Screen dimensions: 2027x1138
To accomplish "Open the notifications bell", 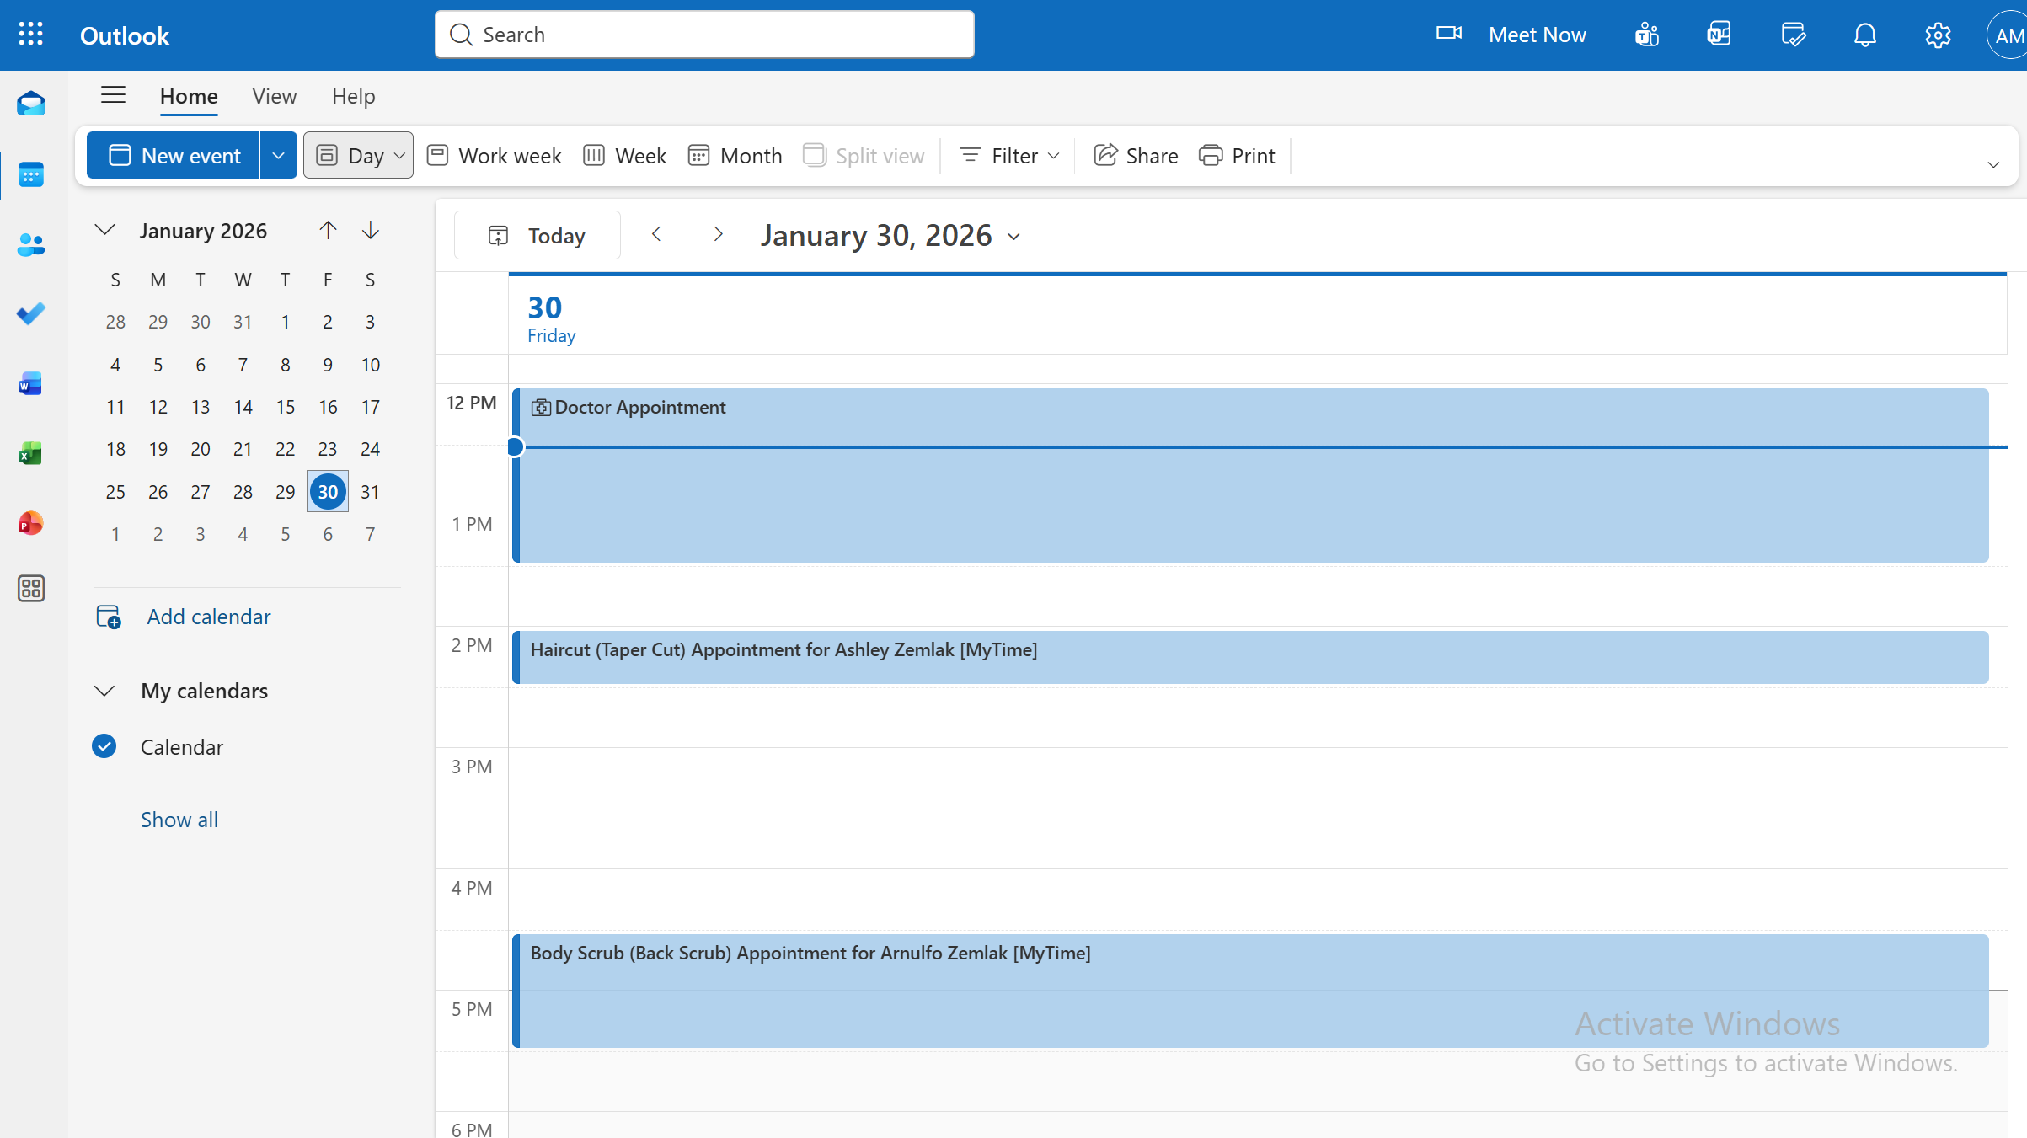I will [x=1865, y=35].
